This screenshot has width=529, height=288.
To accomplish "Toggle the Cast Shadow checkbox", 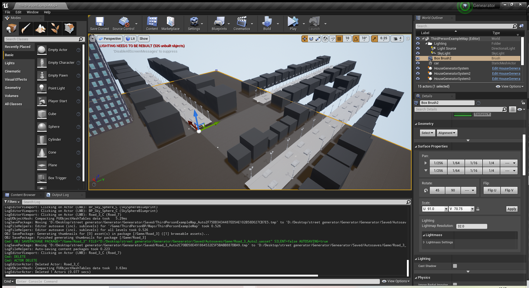I will (455, 266).
